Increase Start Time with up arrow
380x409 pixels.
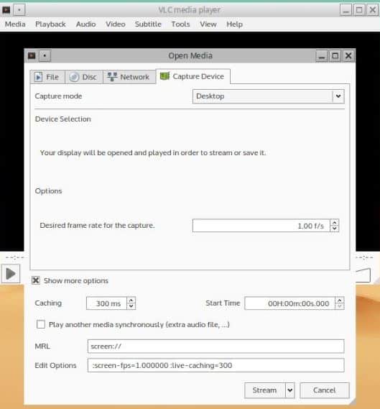tap(340, 300)
